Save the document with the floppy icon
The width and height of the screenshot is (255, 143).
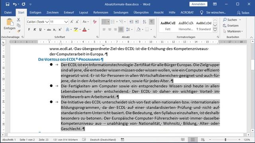[8, 4]
